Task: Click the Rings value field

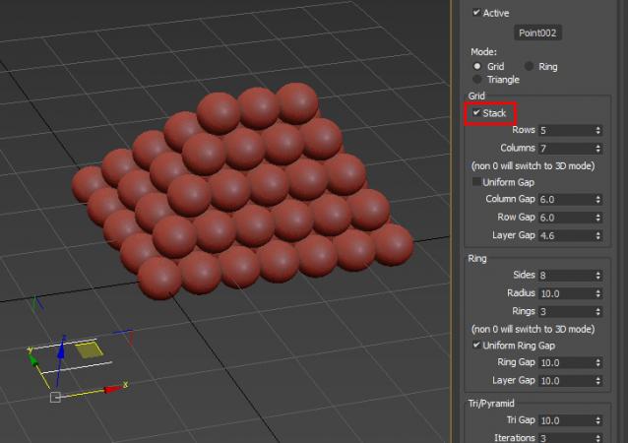Action: pos(566,312)
